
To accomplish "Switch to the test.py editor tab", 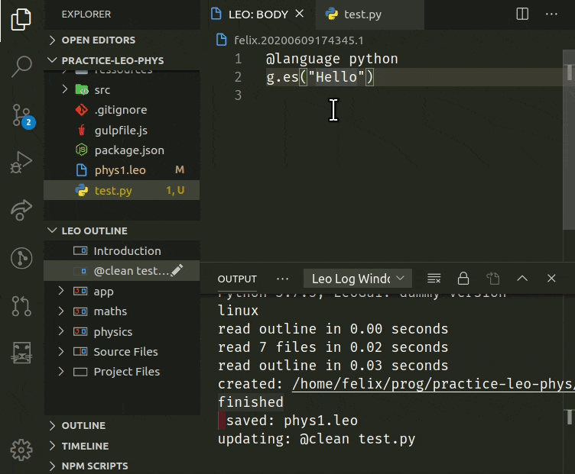I will tap(369, 15).
